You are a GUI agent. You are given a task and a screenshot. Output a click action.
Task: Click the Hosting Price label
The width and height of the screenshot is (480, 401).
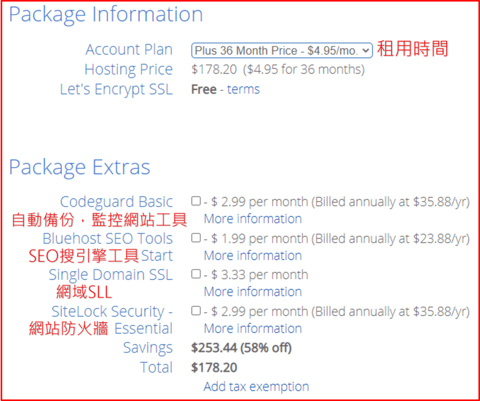coord(128,69)
